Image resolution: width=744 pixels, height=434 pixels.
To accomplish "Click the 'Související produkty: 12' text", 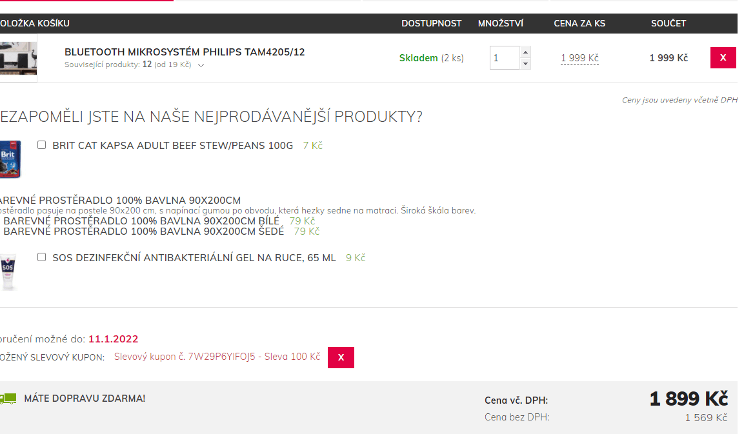I will 108,64.
